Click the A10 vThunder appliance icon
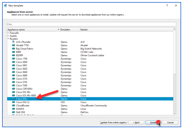 (x=13, y=42)
